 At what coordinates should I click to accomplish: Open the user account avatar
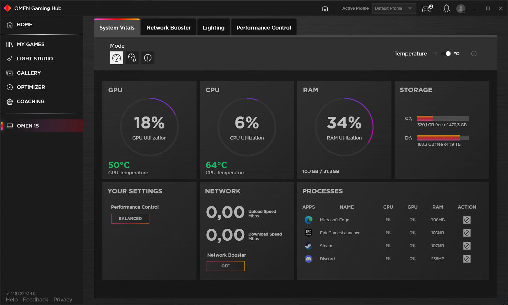tap(461, 8)
